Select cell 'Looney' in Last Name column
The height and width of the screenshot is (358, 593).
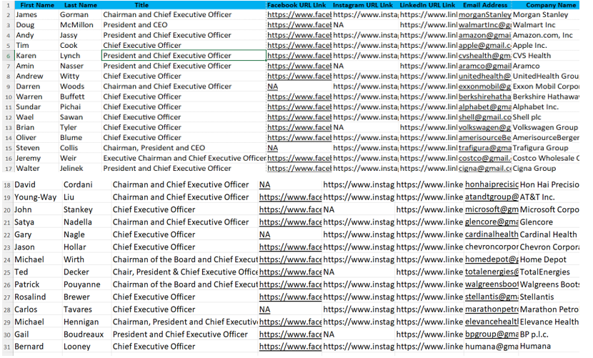coord(87,347)
